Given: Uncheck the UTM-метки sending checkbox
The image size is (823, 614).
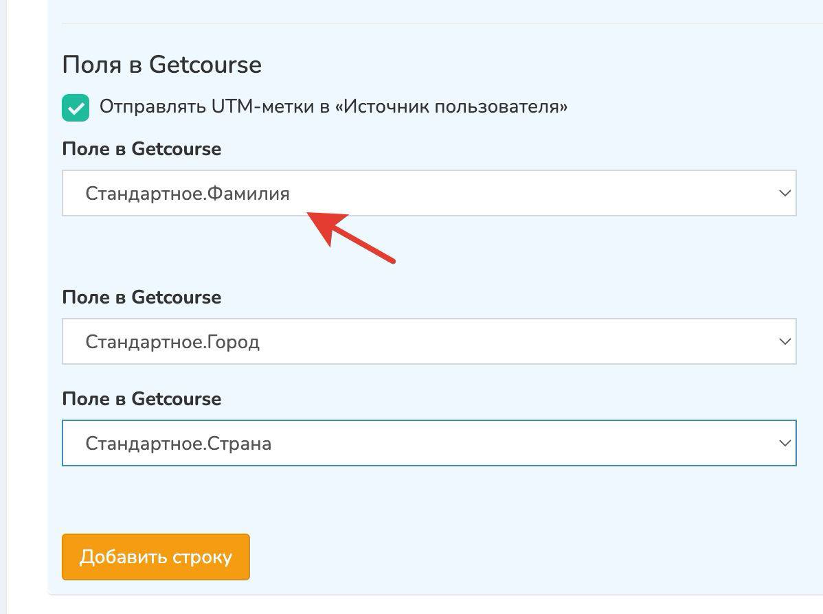Looking at the screenshot, I should click(76, 108).
